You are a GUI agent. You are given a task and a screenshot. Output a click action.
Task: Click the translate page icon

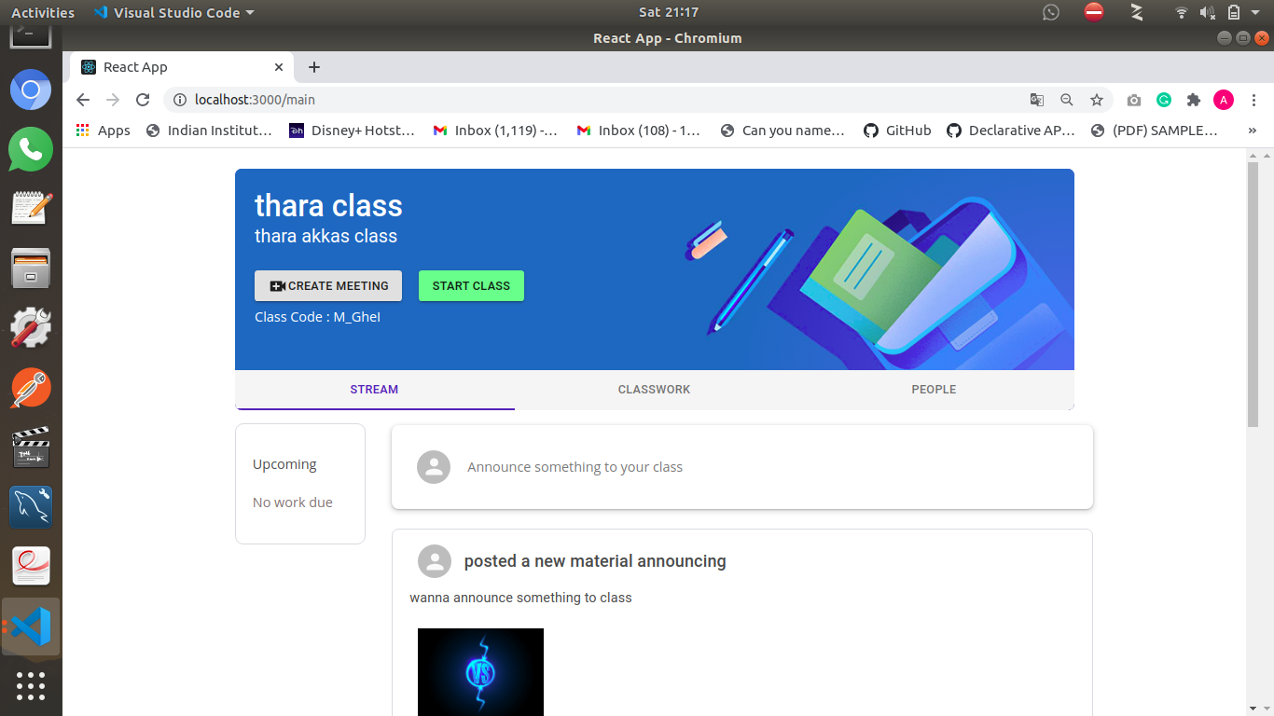[x=1036, y=100]
